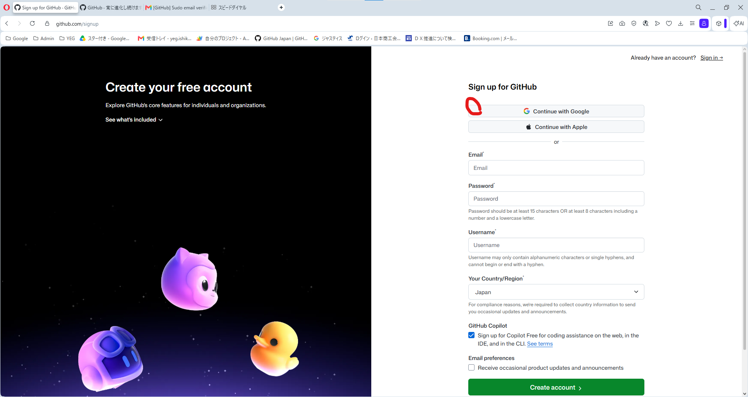Open the Booking.com bookmark
Viewport: 748px width, 397px height.
click(490, 38)
